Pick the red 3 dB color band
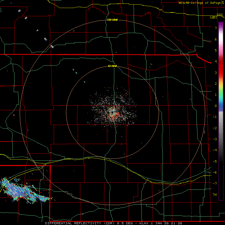 tap(221, 72)
